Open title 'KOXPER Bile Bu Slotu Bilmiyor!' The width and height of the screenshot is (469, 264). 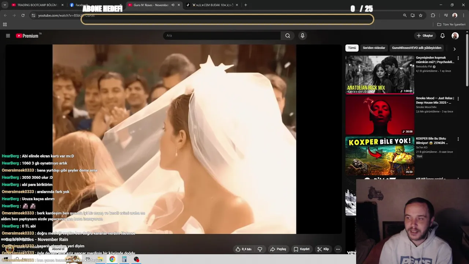pos(432,141)
